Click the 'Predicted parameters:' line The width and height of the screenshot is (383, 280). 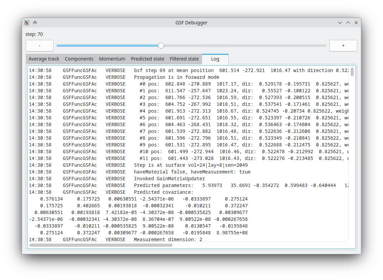click(x=188, y=185)
